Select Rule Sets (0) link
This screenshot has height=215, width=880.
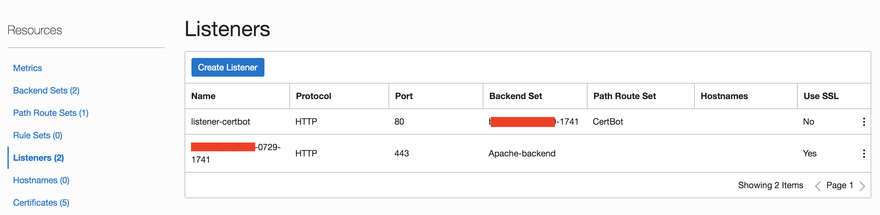click(x=38, y=136)
